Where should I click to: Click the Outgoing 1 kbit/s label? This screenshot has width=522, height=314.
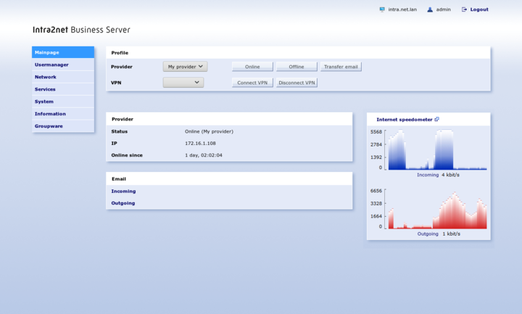click(x=439, y=234)
